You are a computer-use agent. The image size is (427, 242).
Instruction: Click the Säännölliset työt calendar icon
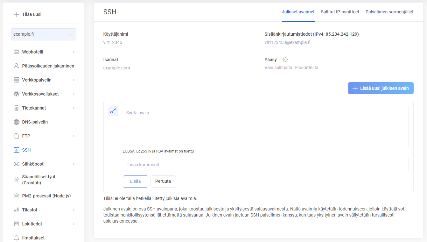[17, 180]
